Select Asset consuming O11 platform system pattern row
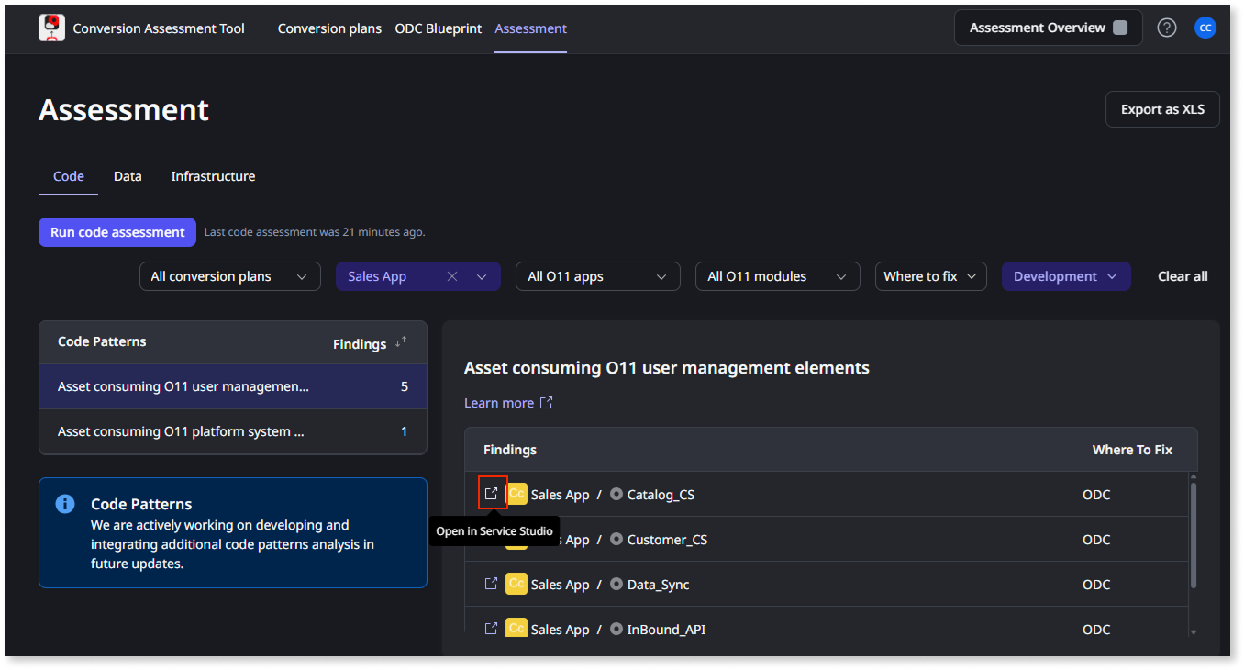Image resolution: width=1244 pixels, height=670 pixels. 233,431
